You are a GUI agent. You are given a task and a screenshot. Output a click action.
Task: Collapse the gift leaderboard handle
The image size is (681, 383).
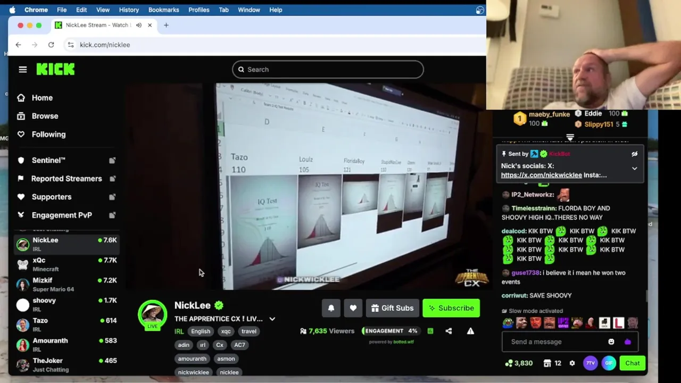point(570,138)
